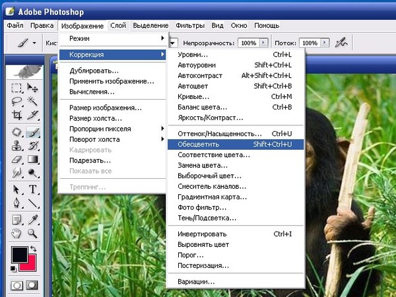The height and width of the screenshot is (297, 396).
Task: Choose Размер изображения… entry
Action: (113, 108)
